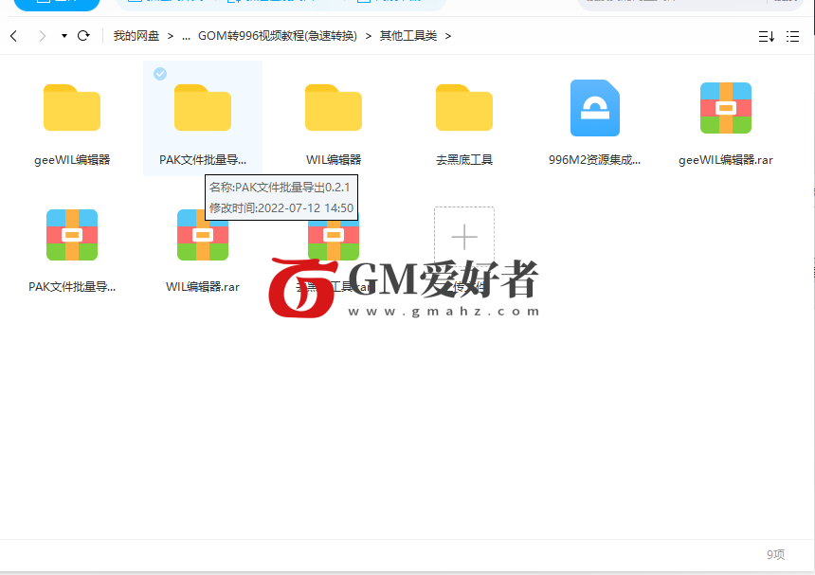Navigate to 我的网盘 breadcrumb

click(136, 36)
